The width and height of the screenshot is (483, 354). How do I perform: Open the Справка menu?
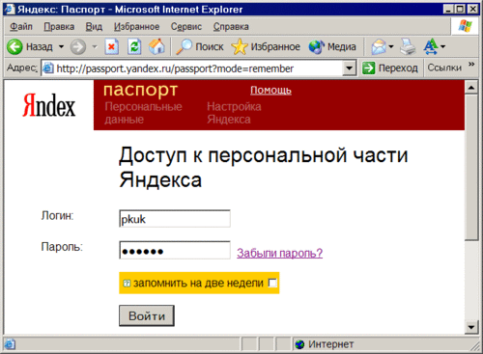[x=231, y=27]
